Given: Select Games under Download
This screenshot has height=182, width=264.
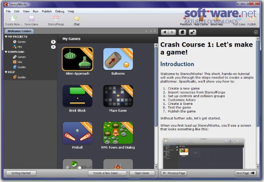Looking at the screenshot, I should pos(22,57).
